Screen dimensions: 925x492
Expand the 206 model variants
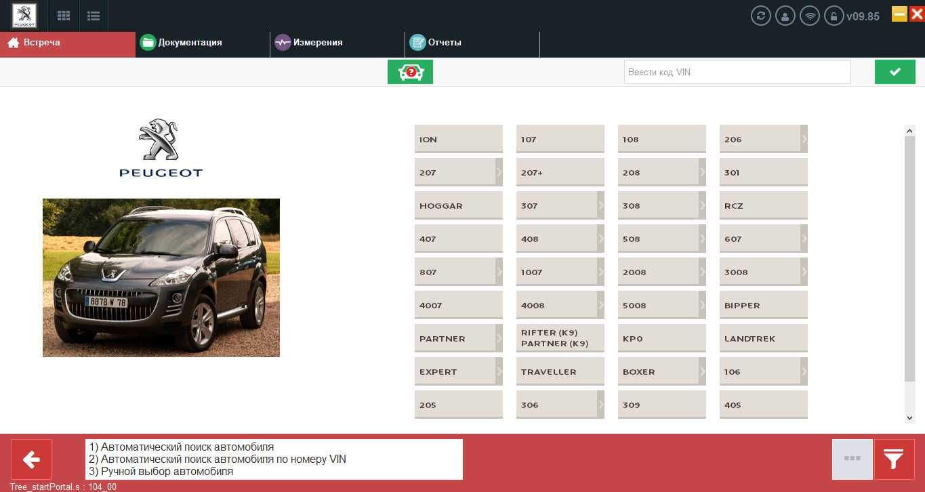click(x=804, y=139)
